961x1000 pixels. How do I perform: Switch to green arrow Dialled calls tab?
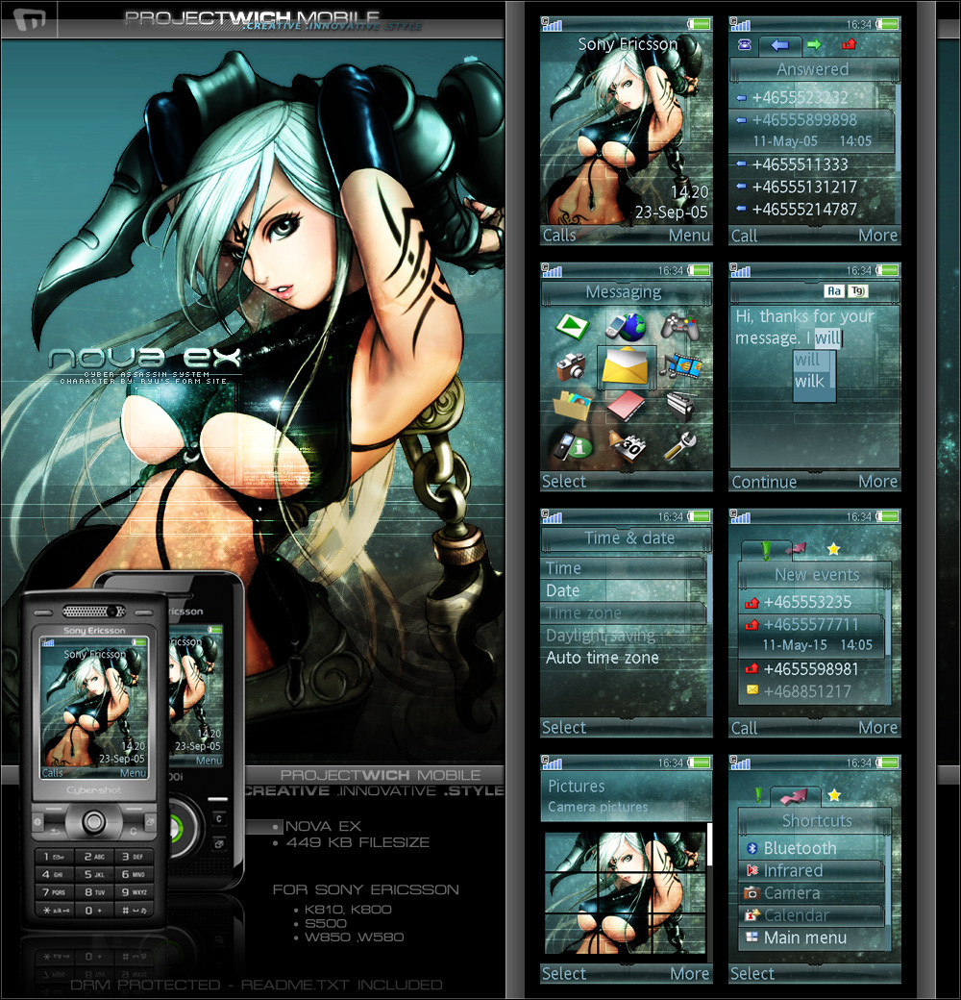pyautogui.click(x=814, y=44)
